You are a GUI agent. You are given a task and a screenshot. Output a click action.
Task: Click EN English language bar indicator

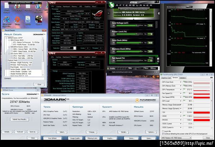[x=20, y=3]
